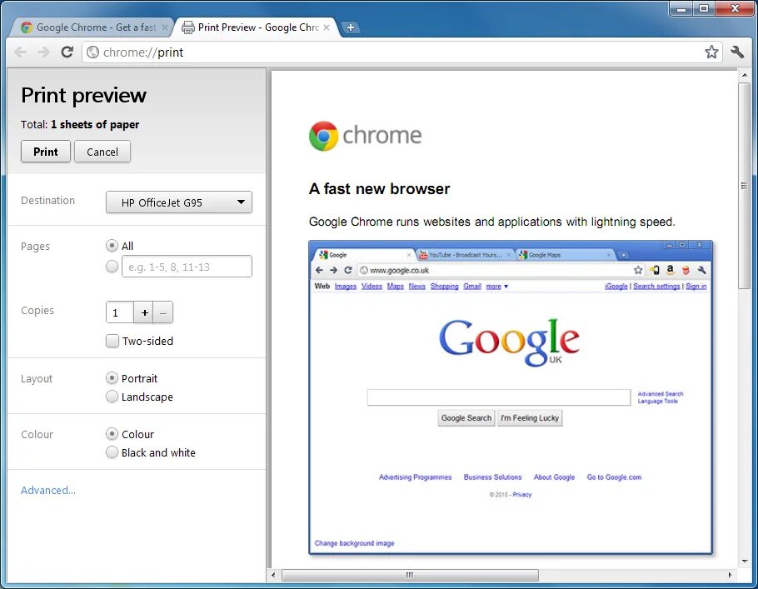Viewport: 758px width, 589px height.
Task: Click the preview scroll right arrow
Action: [730, 575]
